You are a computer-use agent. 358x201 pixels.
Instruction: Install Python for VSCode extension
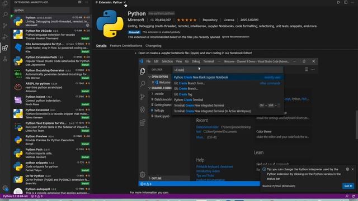click(x=85, y=39)
